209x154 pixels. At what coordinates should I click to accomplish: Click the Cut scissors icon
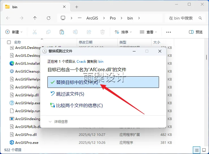[x=35, y=32]
